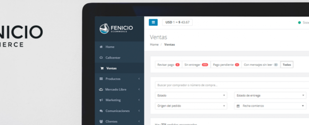309x125 pixels.
Task: Toggle sidebar with the blue hamburger button
Action: tap(153, 23)
